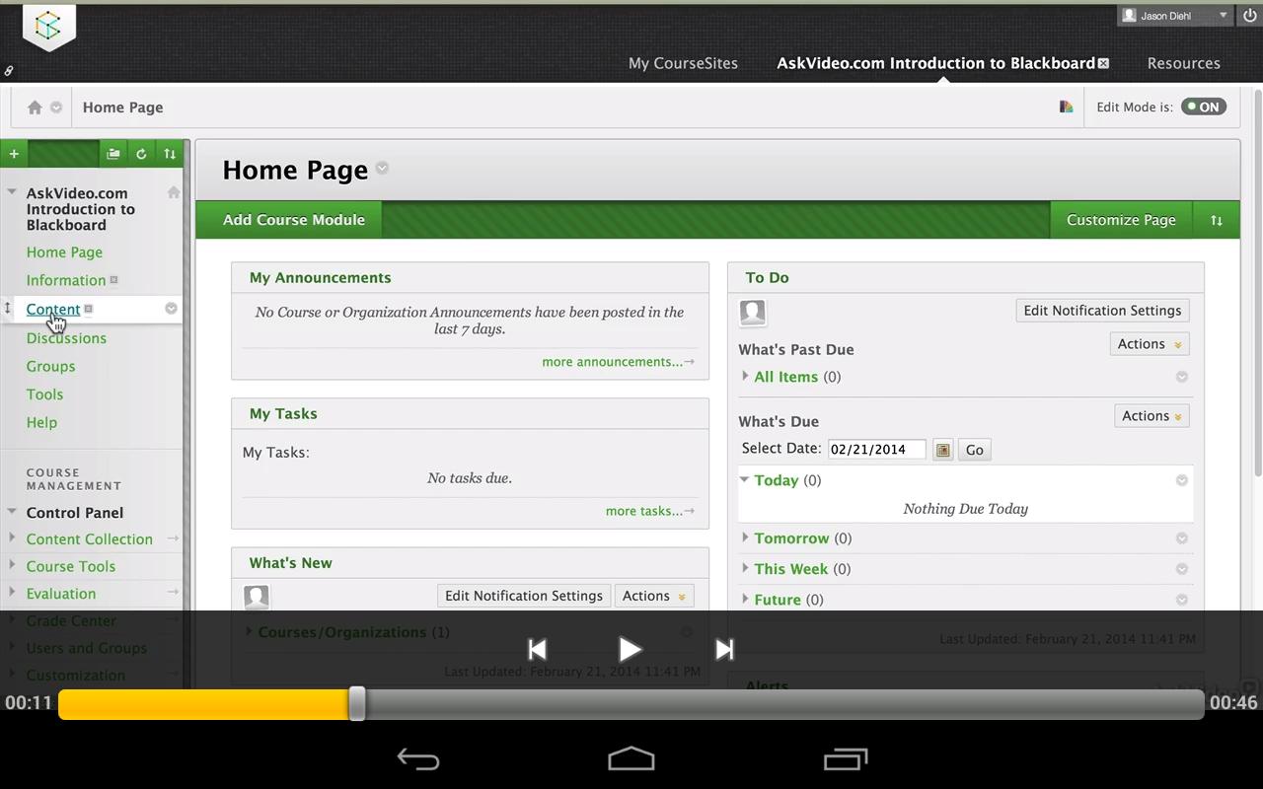Open the Resources tab
The width and height of the screenshot is (1263, 789).
tap(1183, 63)
